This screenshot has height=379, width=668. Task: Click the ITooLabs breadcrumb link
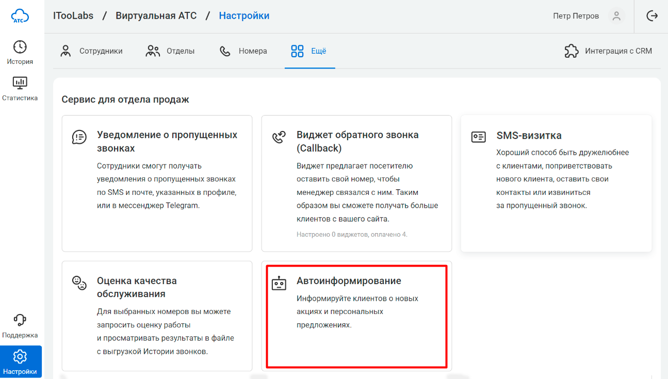point(73,16)
